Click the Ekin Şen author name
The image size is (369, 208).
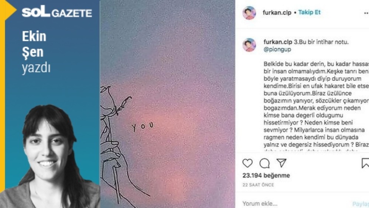[x=34, y=44]
